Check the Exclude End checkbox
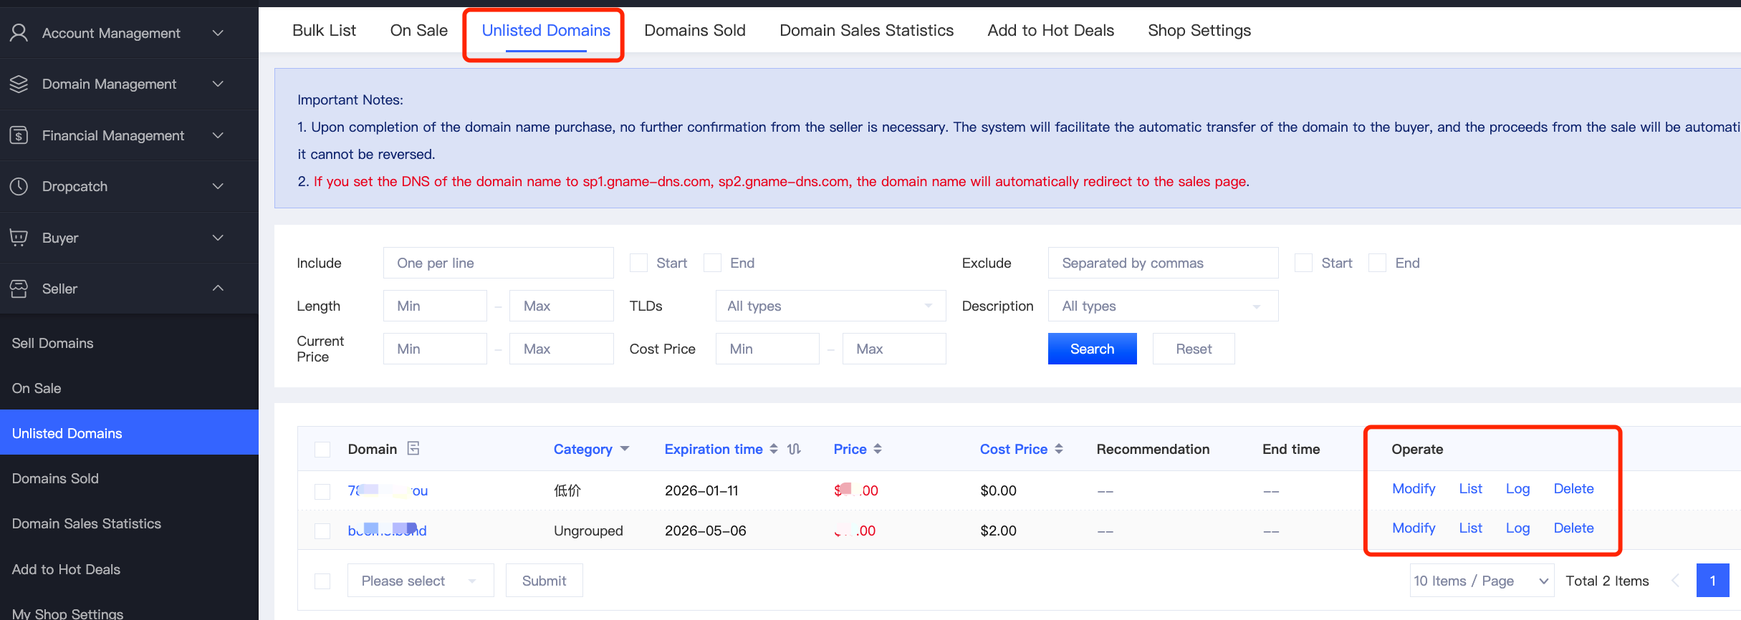Viewport: 1741px width, 620px height. (x=1377, y=263)
